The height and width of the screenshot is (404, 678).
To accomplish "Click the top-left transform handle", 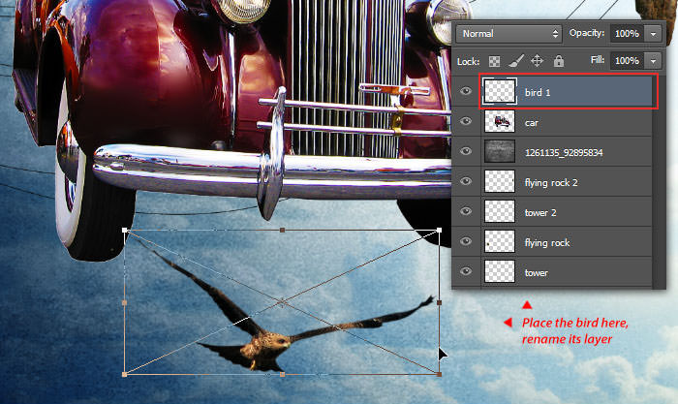I will 125,231.
